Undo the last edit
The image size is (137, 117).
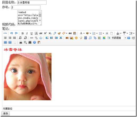coord(11,33)
